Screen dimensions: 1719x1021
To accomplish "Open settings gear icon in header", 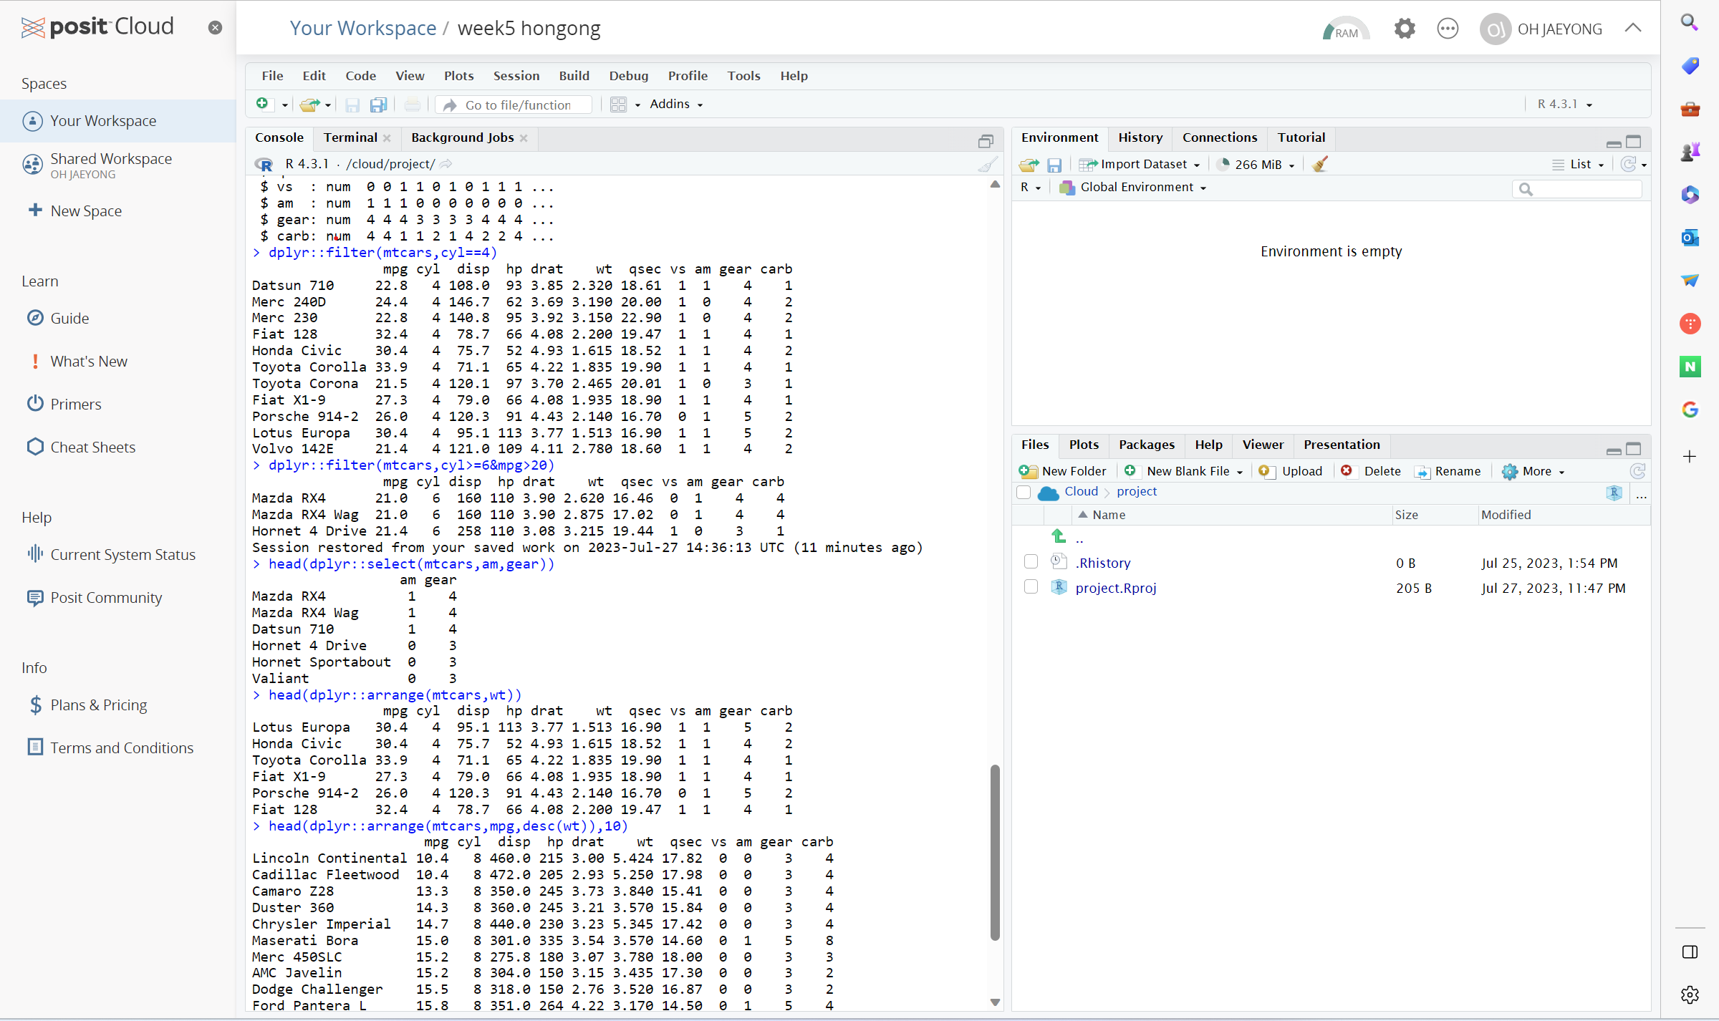I will pos(1404,29).
